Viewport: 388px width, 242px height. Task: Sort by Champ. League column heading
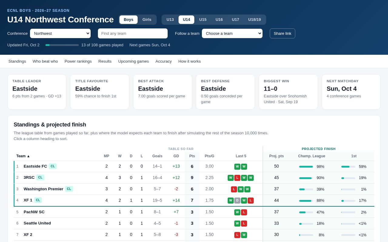(312, 156)
